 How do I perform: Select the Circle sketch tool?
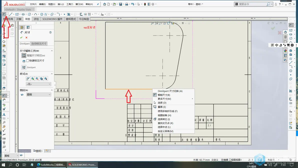(x=29, y=14)
